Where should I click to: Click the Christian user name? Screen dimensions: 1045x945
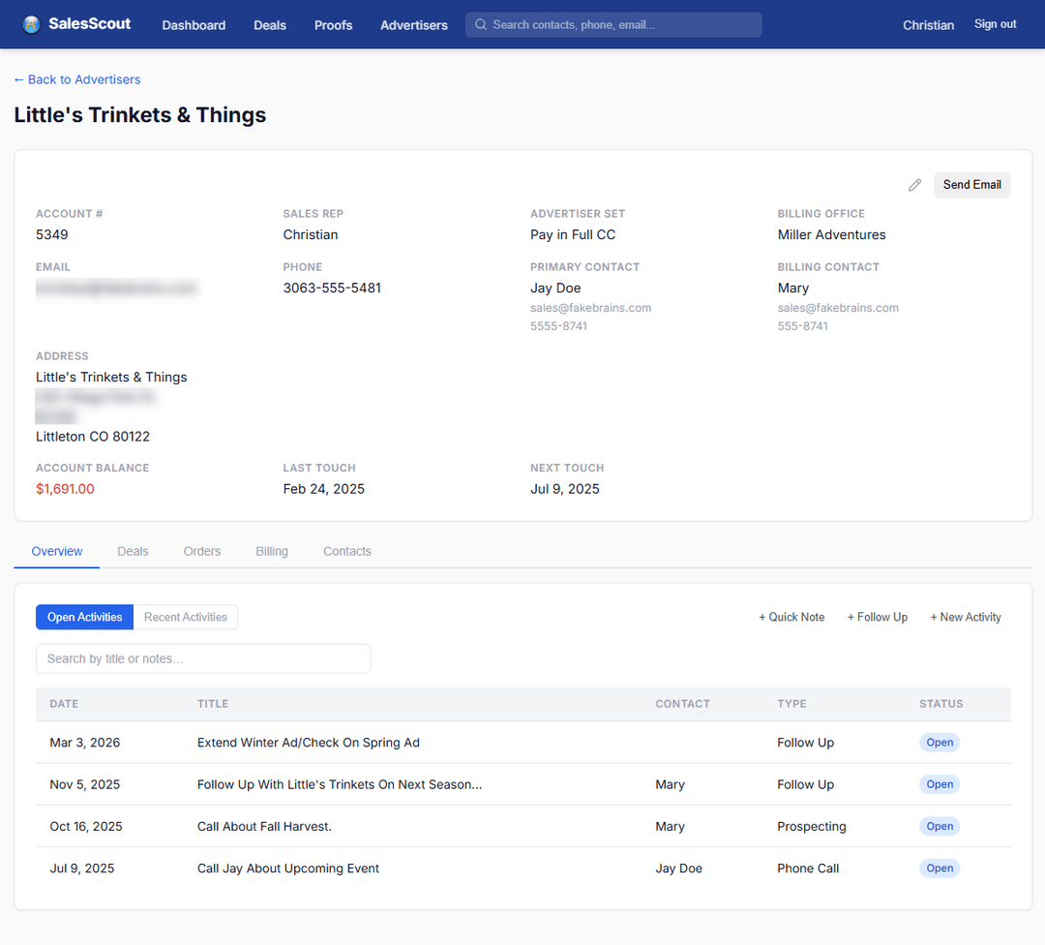(x=928, y=25)
